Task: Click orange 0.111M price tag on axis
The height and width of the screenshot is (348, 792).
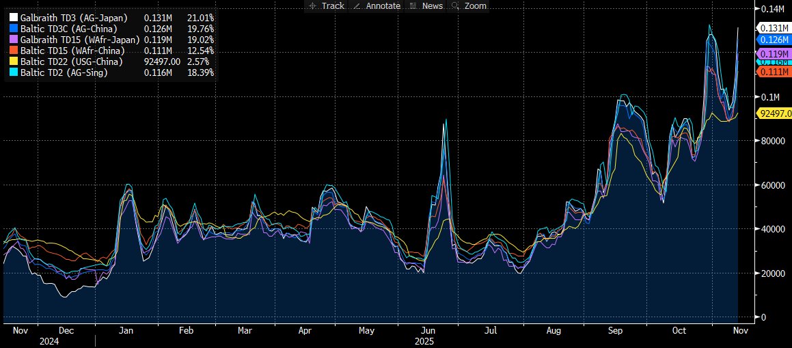Action: click(774, 72)
